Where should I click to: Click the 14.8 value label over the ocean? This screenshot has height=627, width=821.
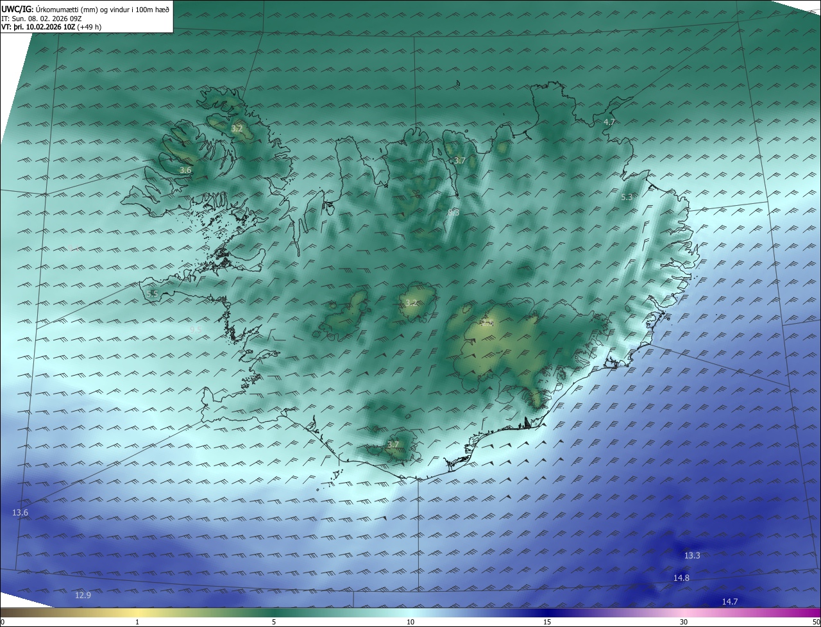[681, 578]
